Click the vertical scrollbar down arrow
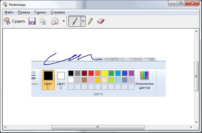This screenshot has height=133, width=202. pyautogui.click(x=196, y=122)
